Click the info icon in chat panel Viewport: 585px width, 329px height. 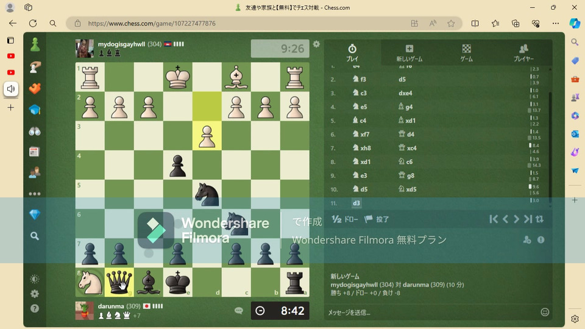541,240
